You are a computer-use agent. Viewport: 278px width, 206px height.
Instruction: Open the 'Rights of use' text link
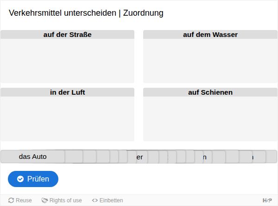coord(66,200)
